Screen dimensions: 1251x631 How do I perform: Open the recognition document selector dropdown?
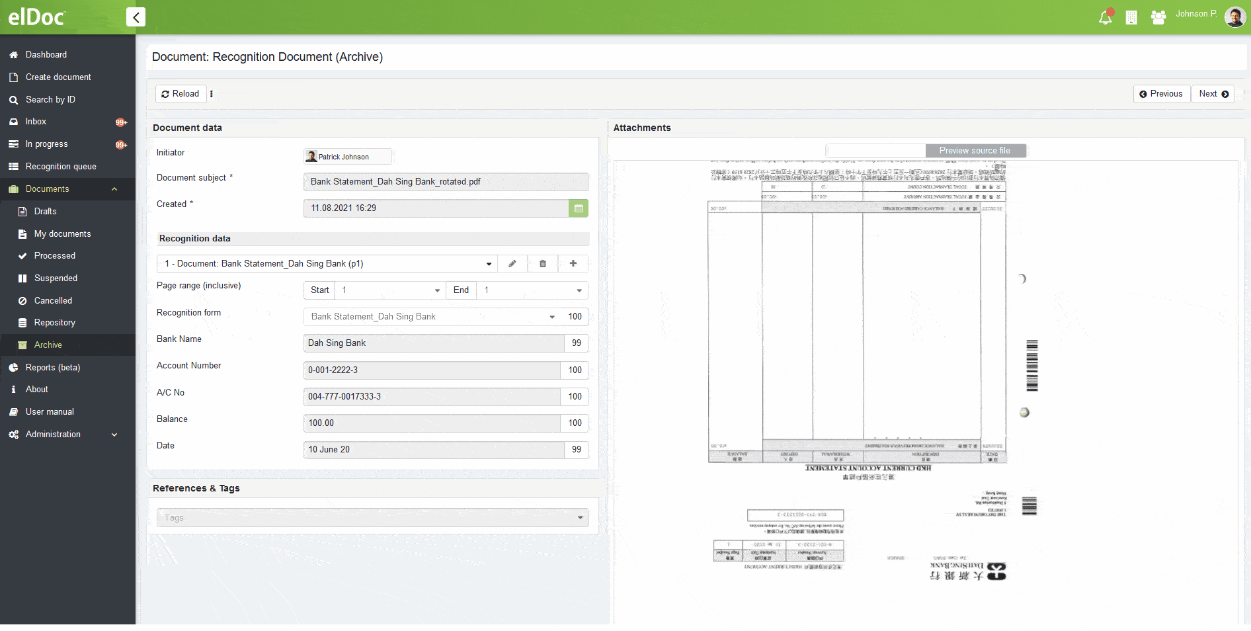327,263
